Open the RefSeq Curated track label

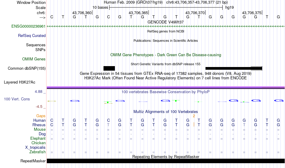[32, 35]
